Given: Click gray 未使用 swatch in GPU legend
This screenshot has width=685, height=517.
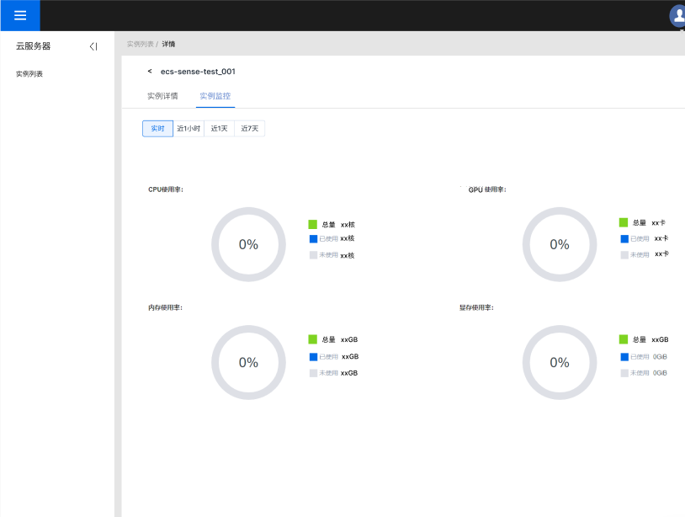Looking at the screenshot, I should [624, 254].
